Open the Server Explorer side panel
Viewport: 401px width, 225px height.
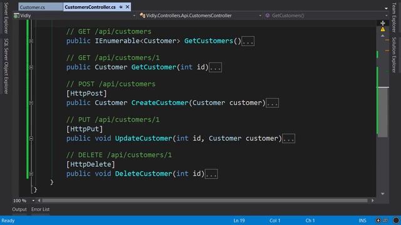6,18
